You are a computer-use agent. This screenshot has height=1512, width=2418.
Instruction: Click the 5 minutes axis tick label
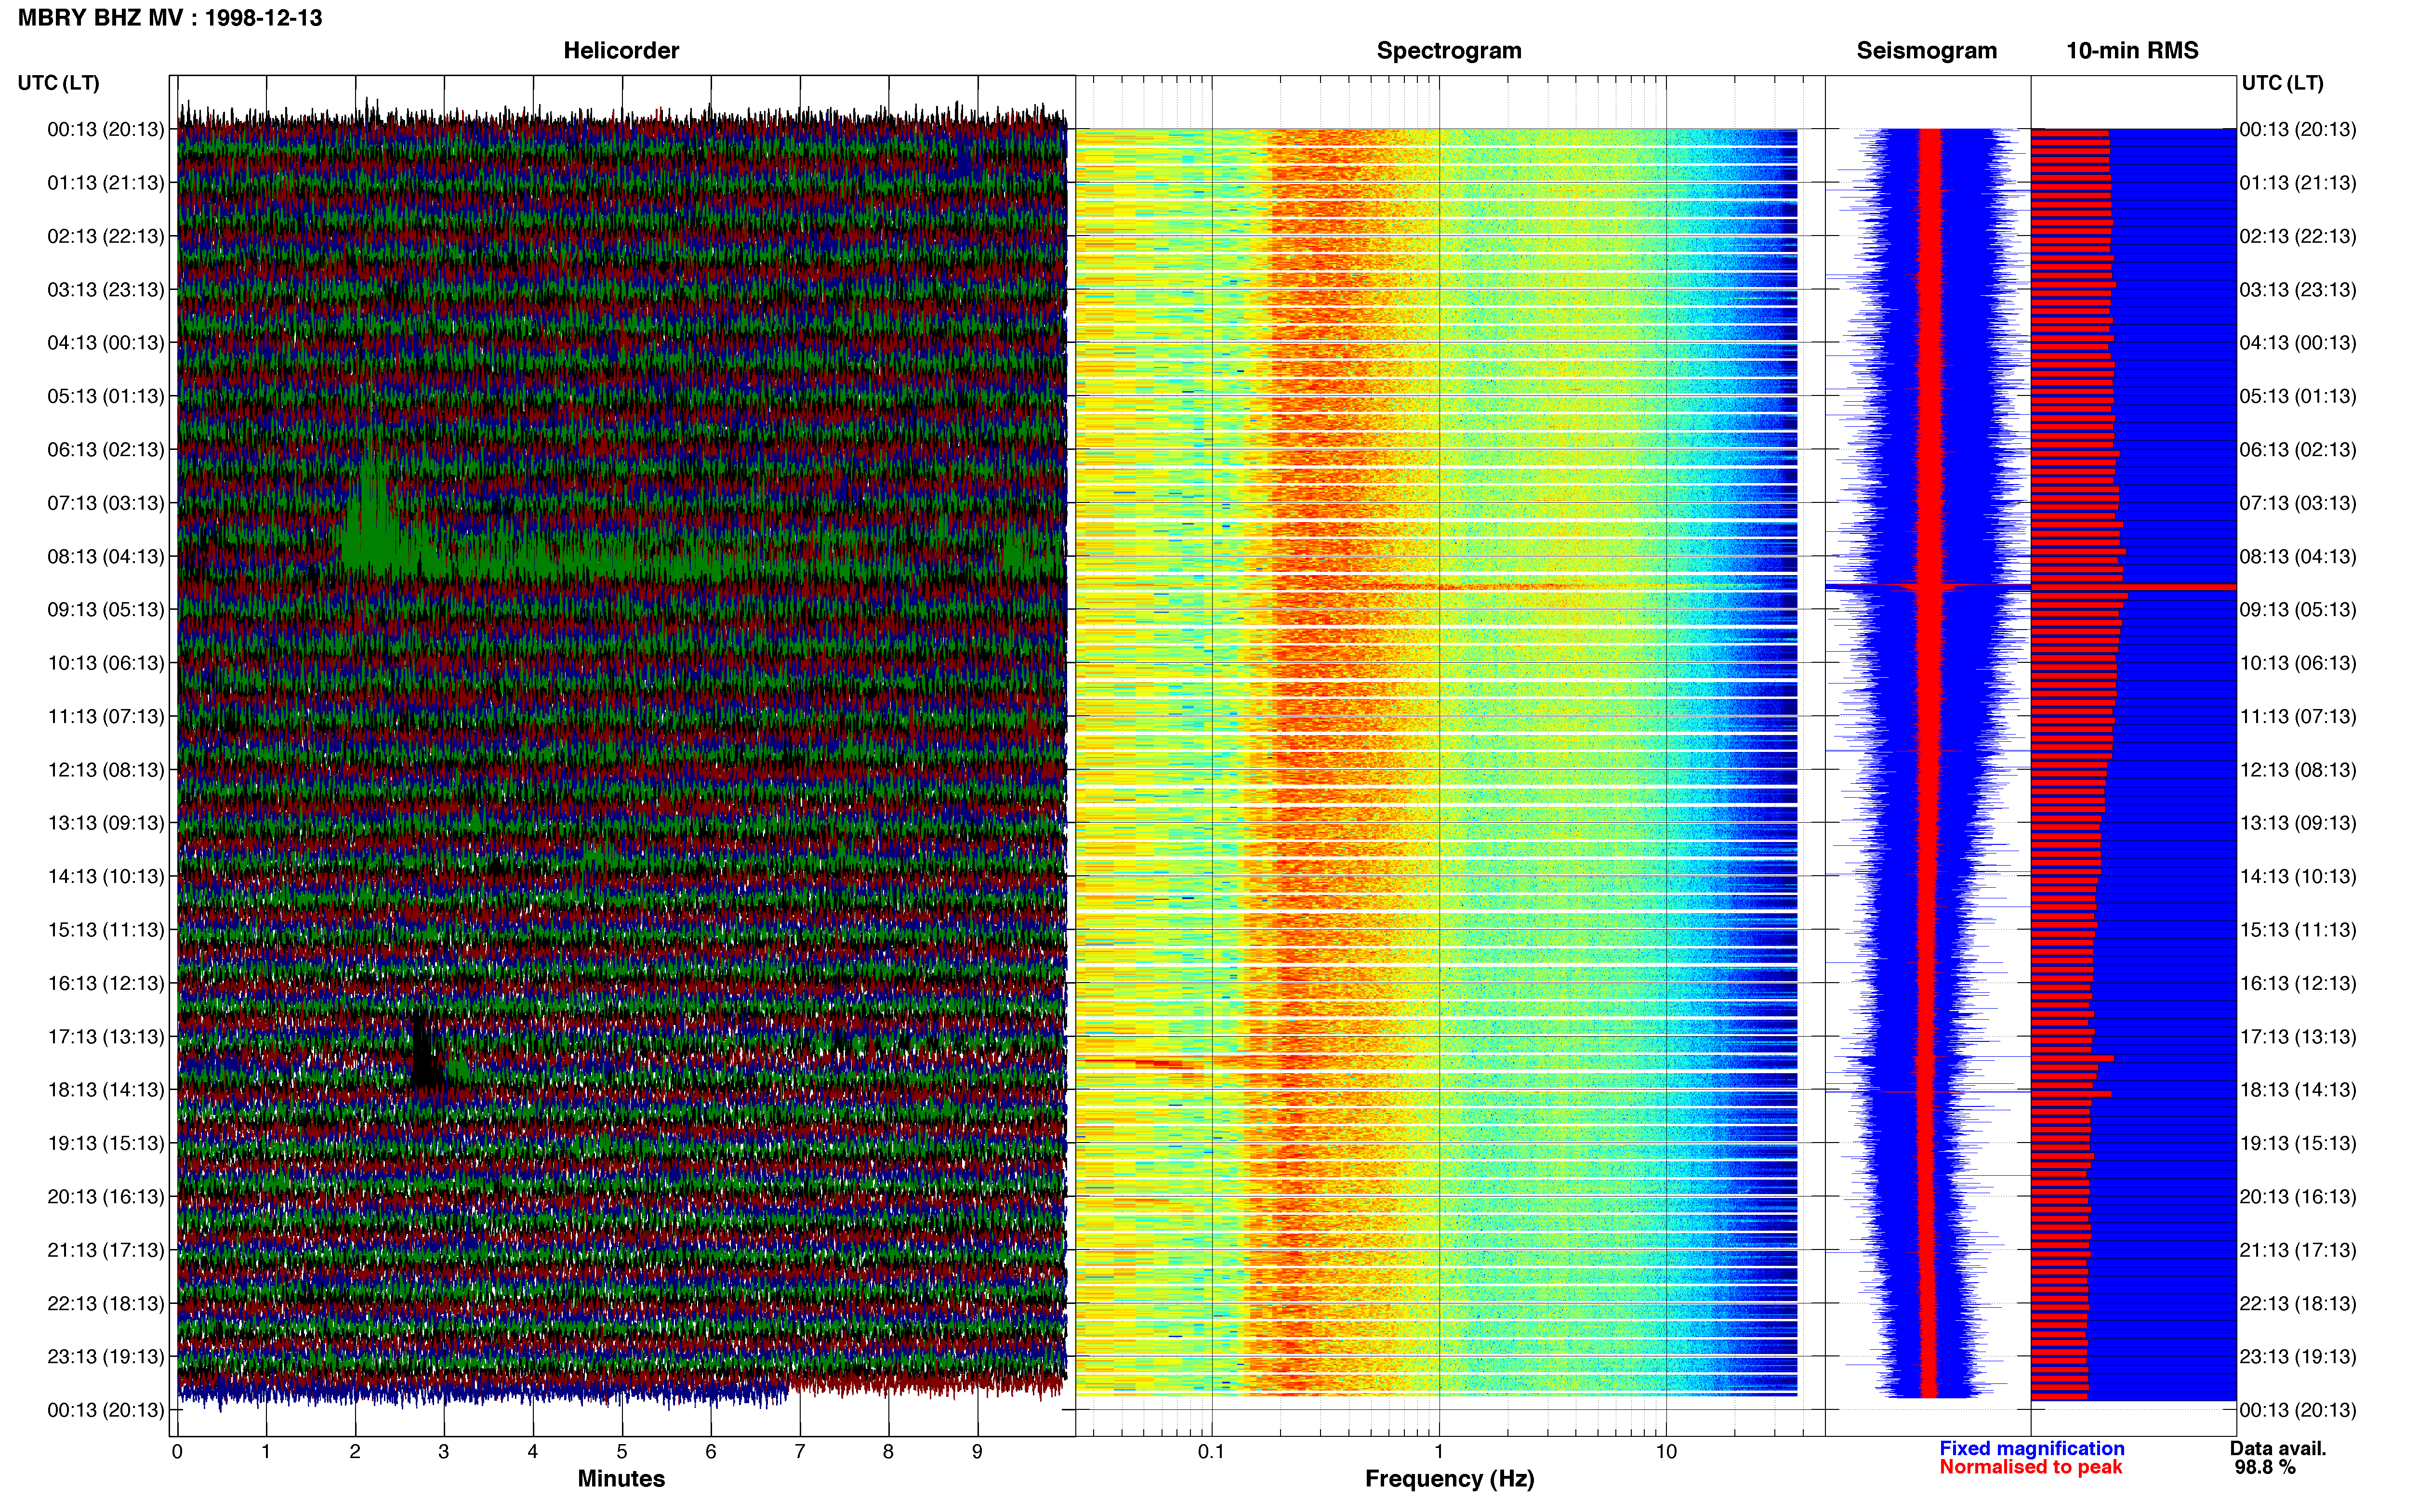622,1451
